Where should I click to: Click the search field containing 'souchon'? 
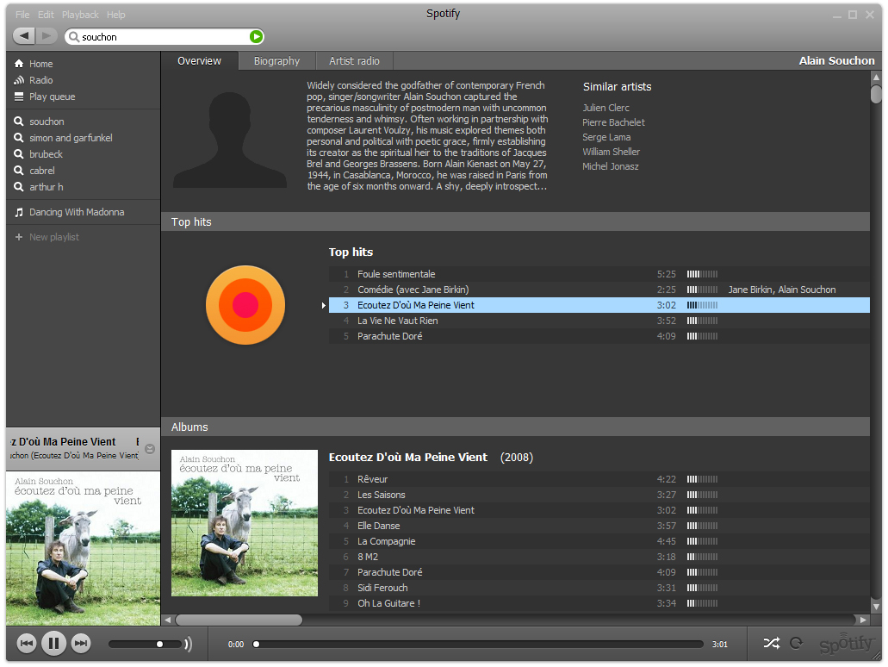point(165,37)
